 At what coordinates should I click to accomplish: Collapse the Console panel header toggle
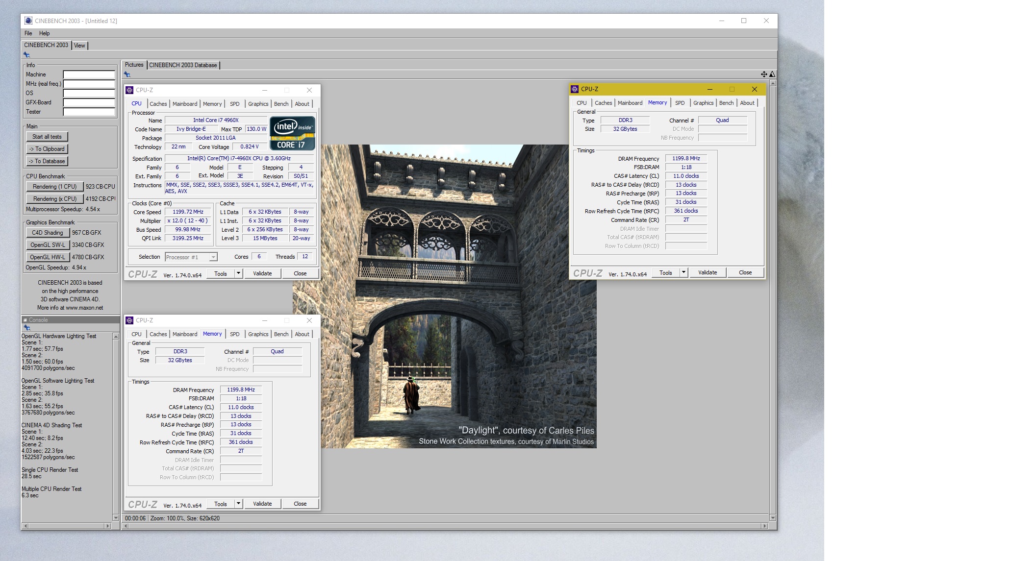pos(25,320)
